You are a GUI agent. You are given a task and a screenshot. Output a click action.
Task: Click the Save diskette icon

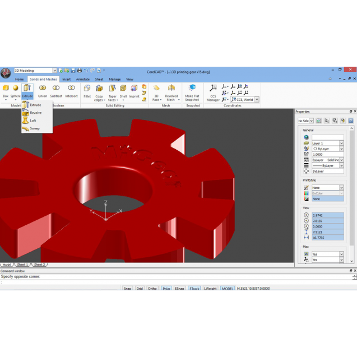click(x=73, y=71)
